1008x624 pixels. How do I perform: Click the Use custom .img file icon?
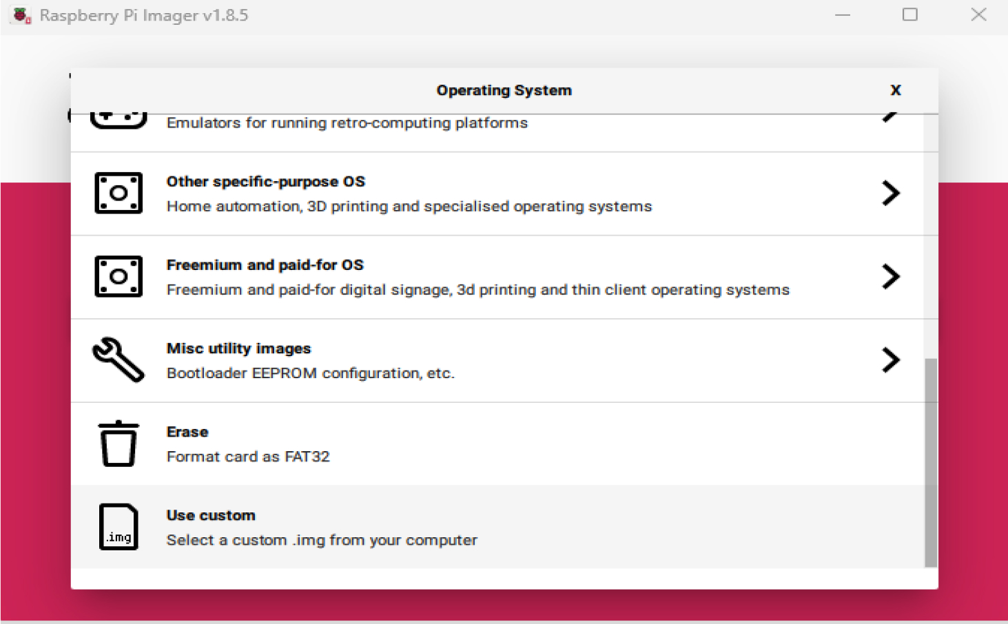(119, 527)
